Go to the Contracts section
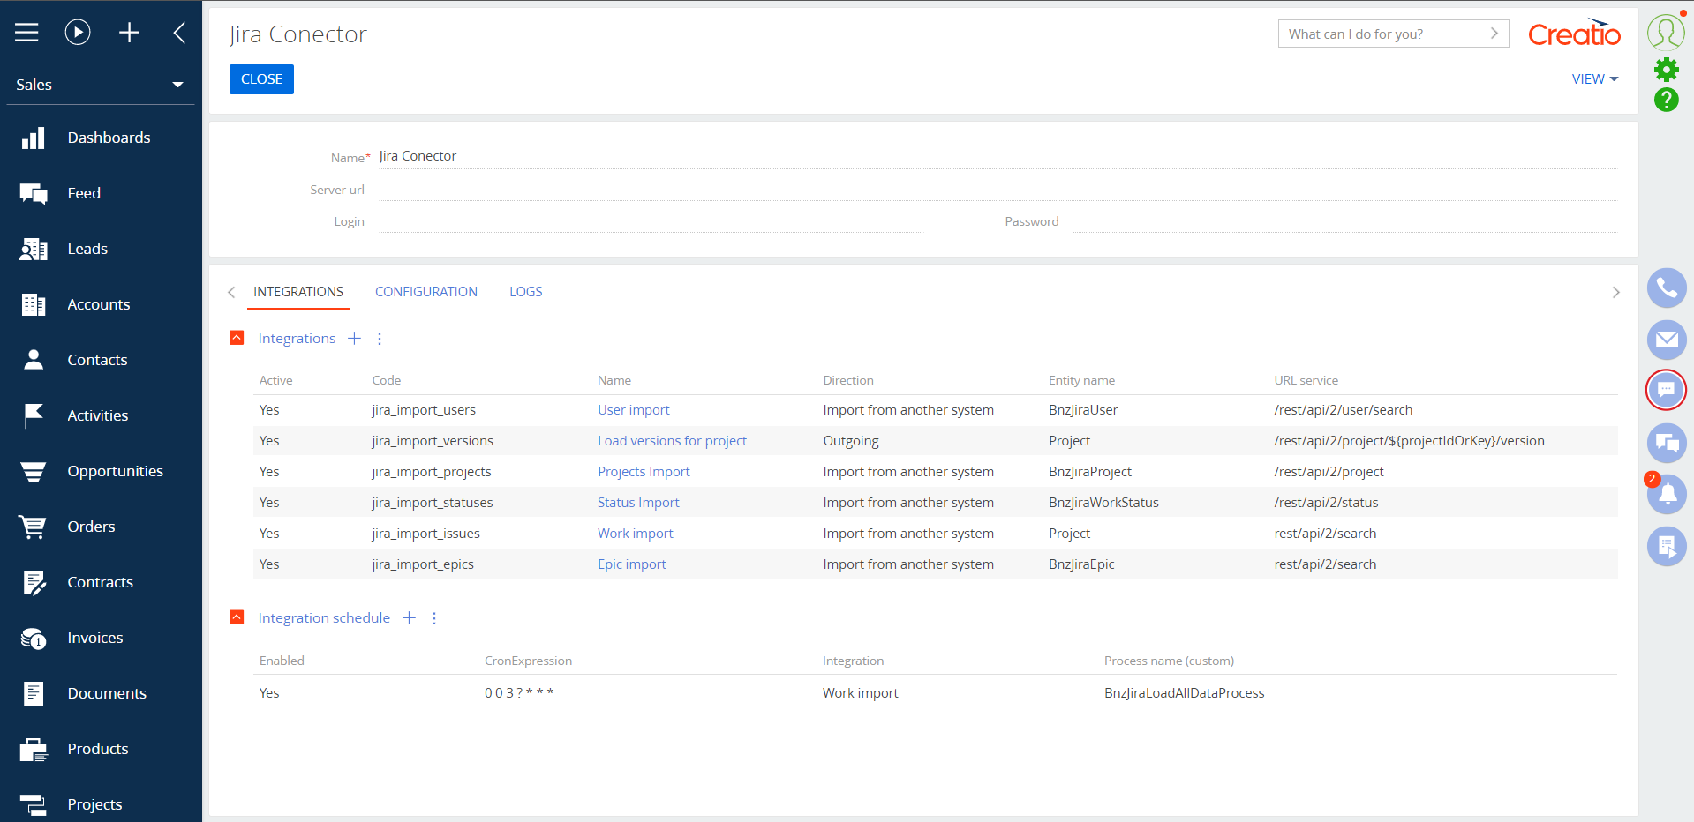Viewport: 1694px width, 822px height. (101, 582)
